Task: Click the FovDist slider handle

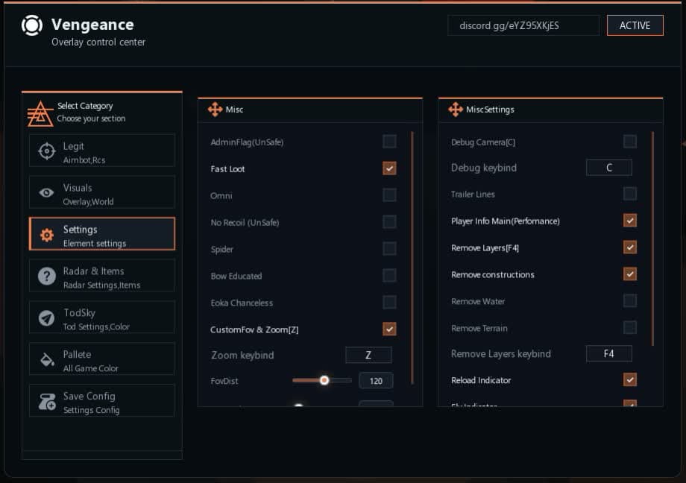Action: pos(324,380)
